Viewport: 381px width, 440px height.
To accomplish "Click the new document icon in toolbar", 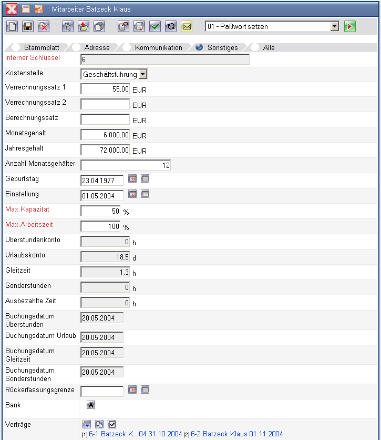I will [13, 26].
